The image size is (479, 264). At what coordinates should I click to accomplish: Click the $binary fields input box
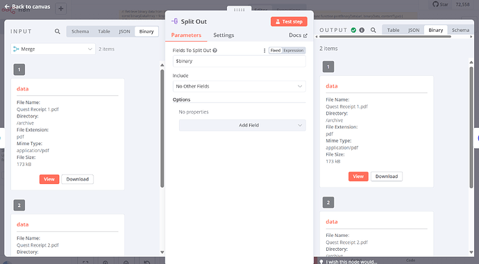[239, 61]
